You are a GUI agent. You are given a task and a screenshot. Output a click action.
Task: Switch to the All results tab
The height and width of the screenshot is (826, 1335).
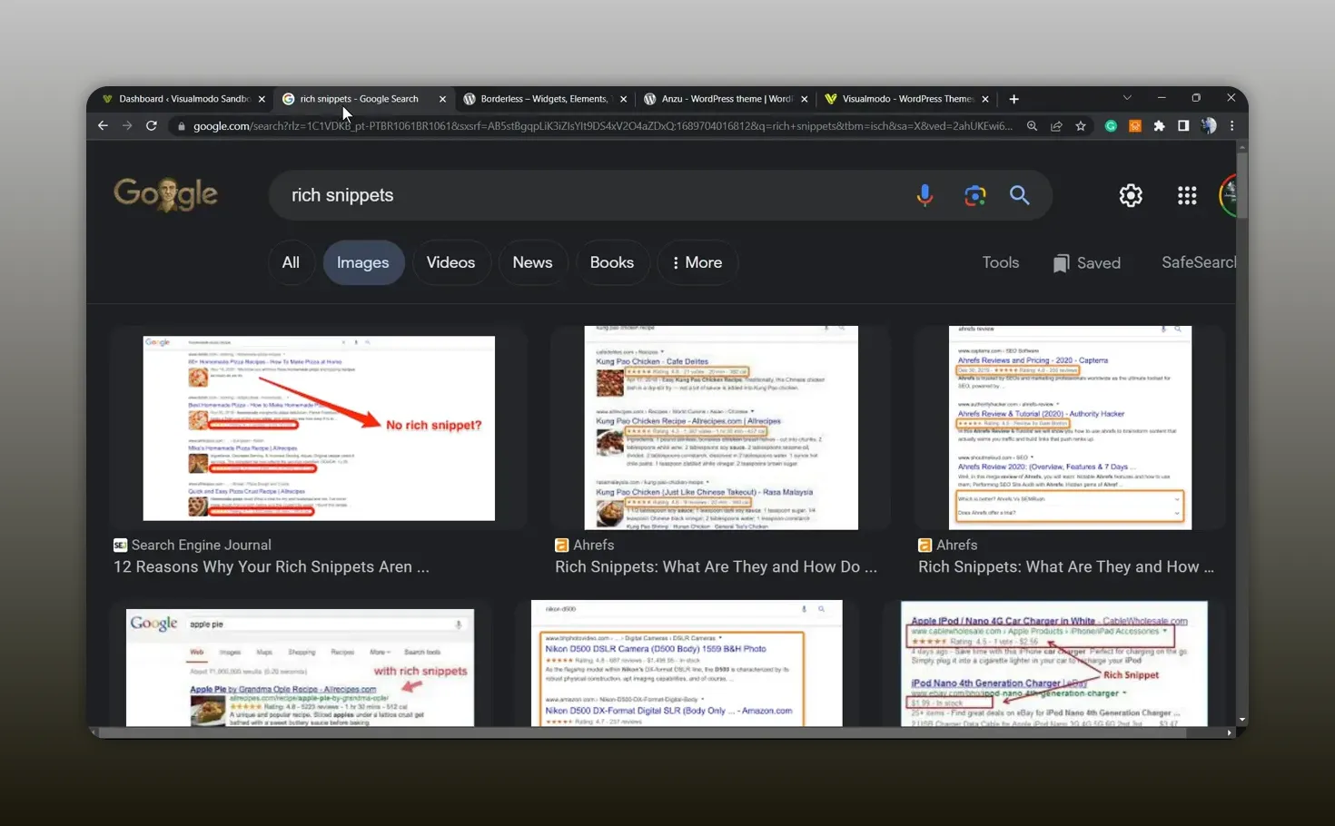(x=291, y=262)
